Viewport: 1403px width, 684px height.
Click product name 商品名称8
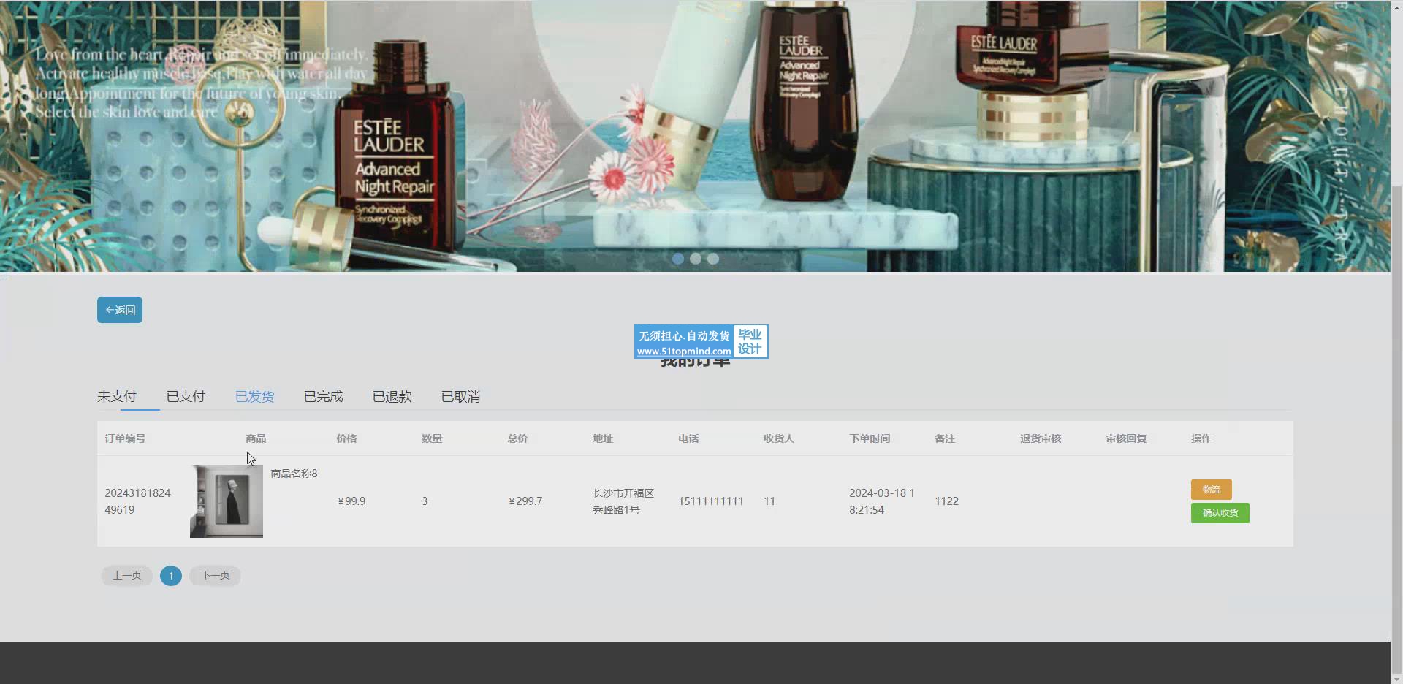click(294, 474)
